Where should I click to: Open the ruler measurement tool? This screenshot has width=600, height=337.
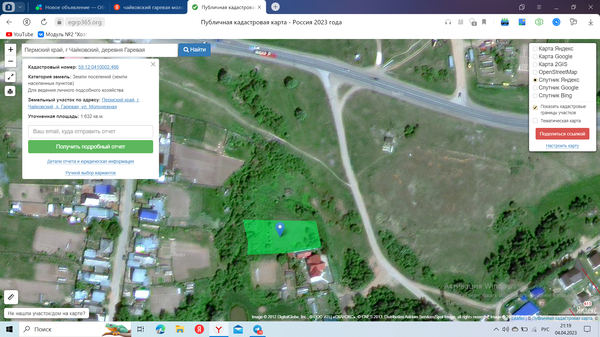pos(11,297)
